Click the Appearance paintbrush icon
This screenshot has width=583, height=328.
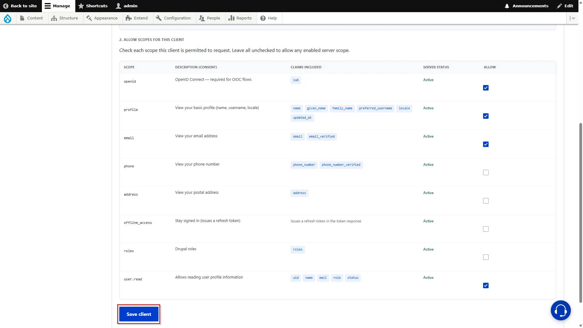89,18
